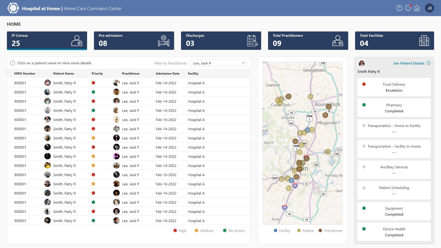
Task: Toggle the Practitioner map legend swatch
Action: [x=320, y=231]
